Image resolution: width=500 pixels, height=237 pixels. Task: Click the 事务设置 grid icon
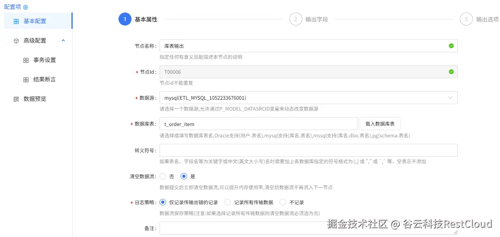(x=26, y=60)
